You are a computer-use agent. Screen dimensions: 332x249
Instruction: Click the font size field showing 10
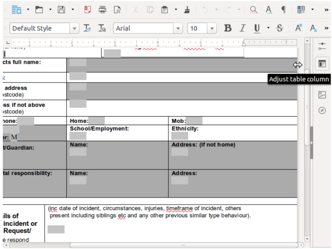(x=197, y=28)
